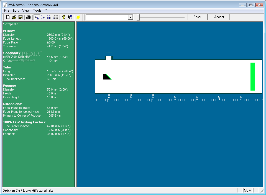Image resolution: width=266 pixels, height=195 pixels.
Task: Click Tube Front Diameter value 42.81 mm
Action: (x=59, y=126)
